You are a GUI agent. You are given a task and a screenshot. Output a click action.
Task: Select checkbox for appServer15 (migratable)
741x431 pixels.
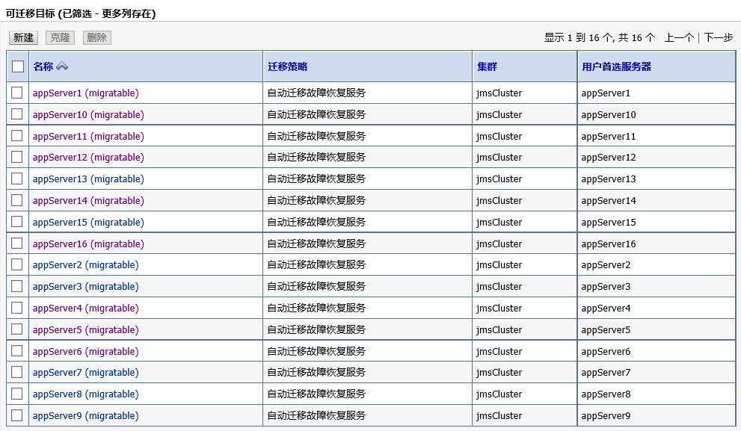click(x=17, y=222)
